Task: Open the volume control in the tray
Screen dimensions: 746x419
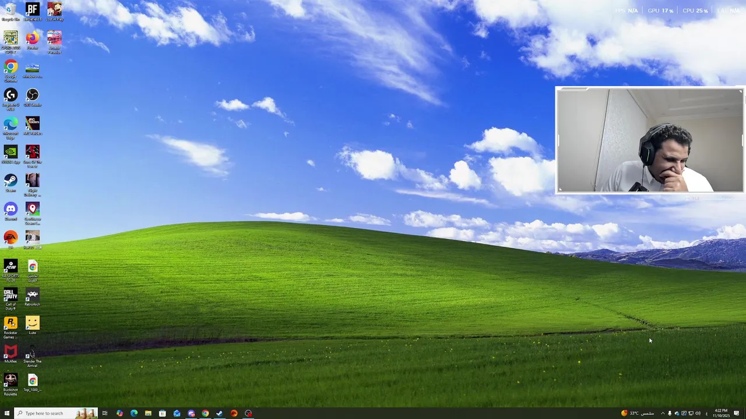Action: (698, 413)
